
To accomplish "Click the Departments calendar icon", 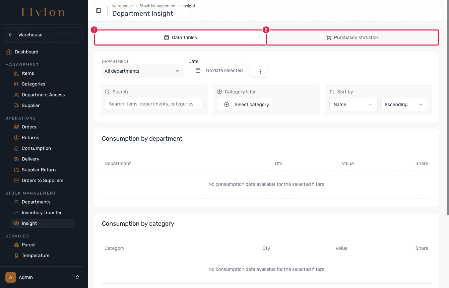I will tap(16, 202).
